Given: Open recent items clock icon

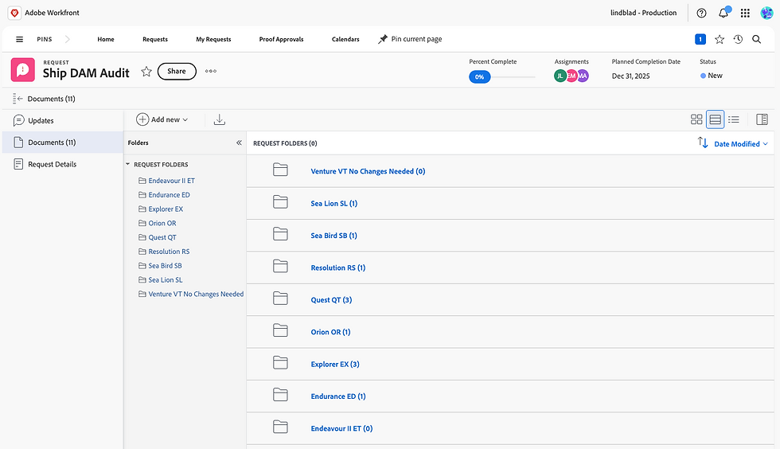Looking at the screenshot, I should [738, 39].
